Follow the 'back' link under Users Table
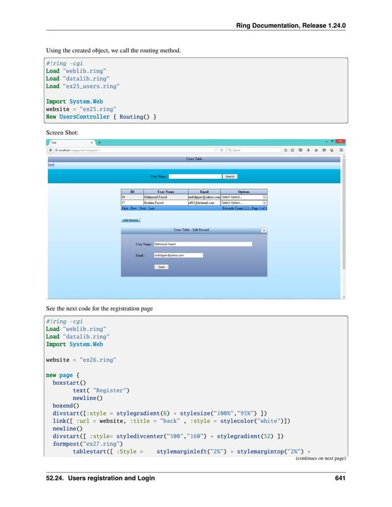Viewport: 392px width, 507px height. 51,165
